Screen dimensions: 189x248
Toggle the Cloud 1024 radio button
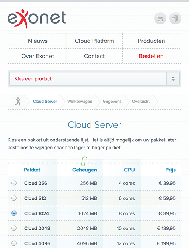click(x=14, y=213)
